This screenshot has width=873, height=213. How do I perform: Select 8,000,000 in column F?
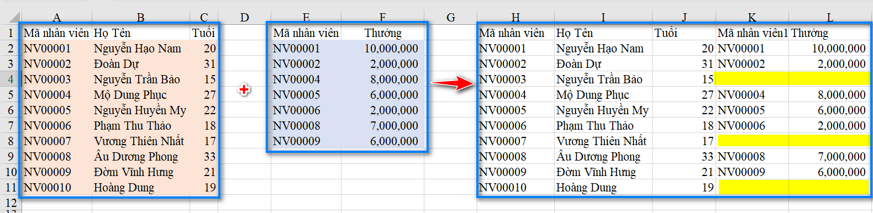click(x=394, y=79)
